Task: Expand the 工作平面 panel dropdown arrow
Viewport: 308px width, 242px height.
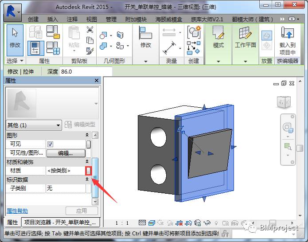Action: 246,62
